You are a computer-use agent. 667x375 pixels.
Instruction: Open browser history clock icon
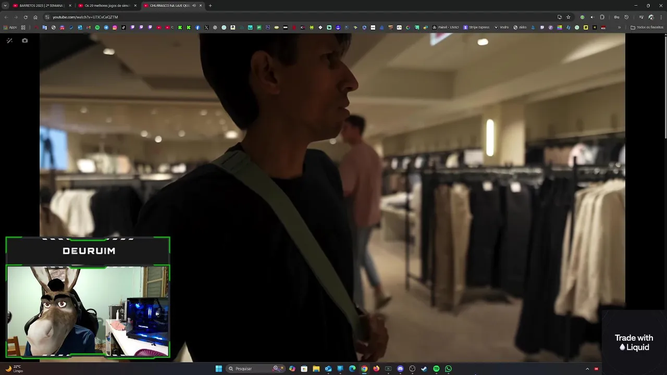click(x=626, y=17)
